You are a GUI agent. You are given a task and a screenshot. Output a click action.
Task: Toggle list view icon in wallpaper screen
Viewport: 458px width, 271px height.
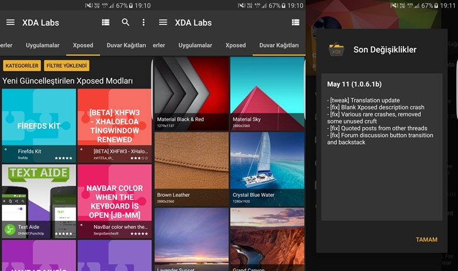[x=296, y=23]
